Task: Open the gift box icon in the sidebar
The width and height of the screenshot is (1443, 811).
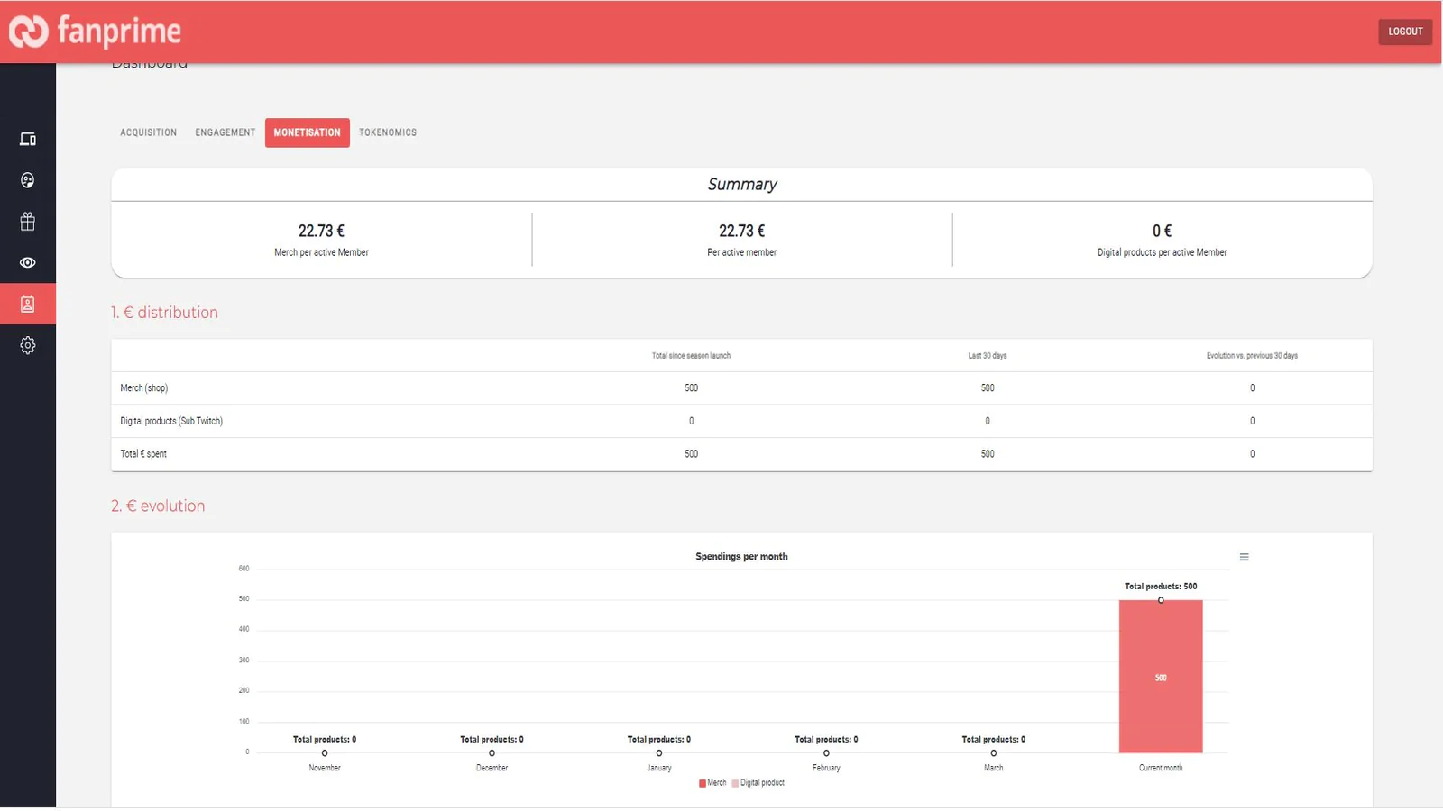Action: click(x=28, y=222)
